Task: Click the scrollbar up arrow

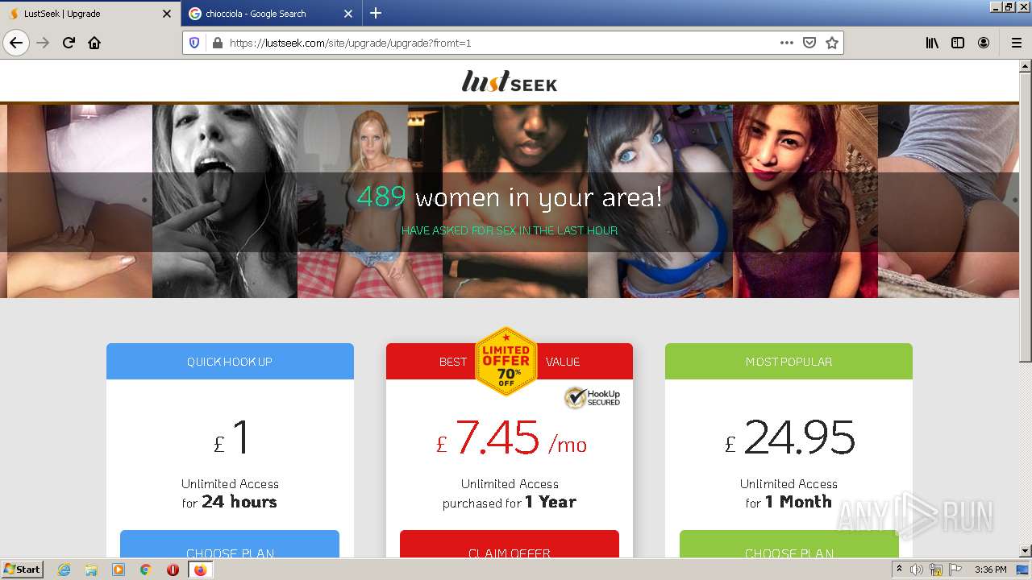Action: (1026, 65)
